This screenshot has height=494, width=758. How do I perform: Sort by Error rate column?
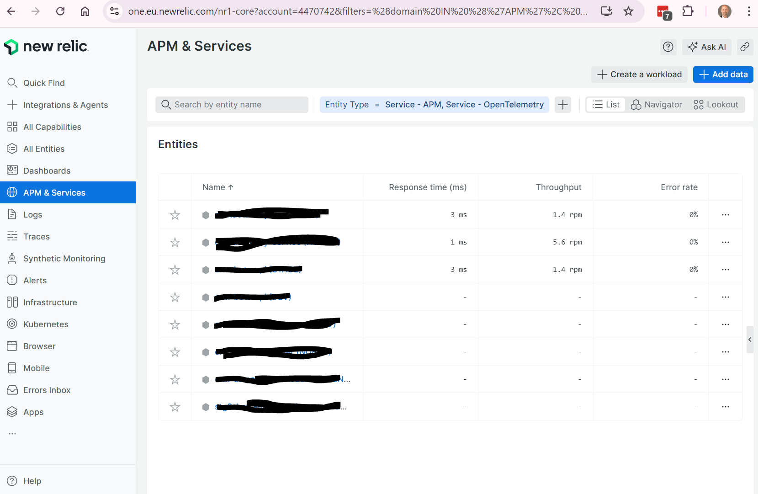[x=679, y=187]
